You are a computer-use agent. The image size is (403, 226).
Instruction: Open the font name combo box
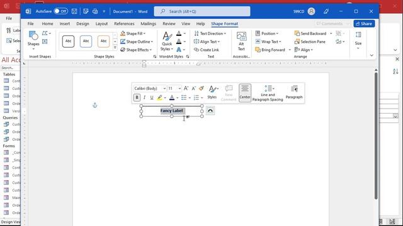[x=150, y=89]
